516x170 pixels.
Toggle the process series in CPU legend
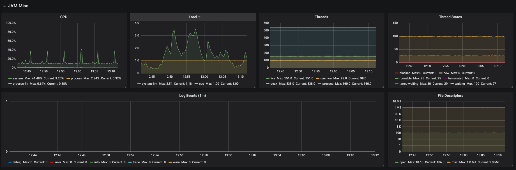point(76,79)
